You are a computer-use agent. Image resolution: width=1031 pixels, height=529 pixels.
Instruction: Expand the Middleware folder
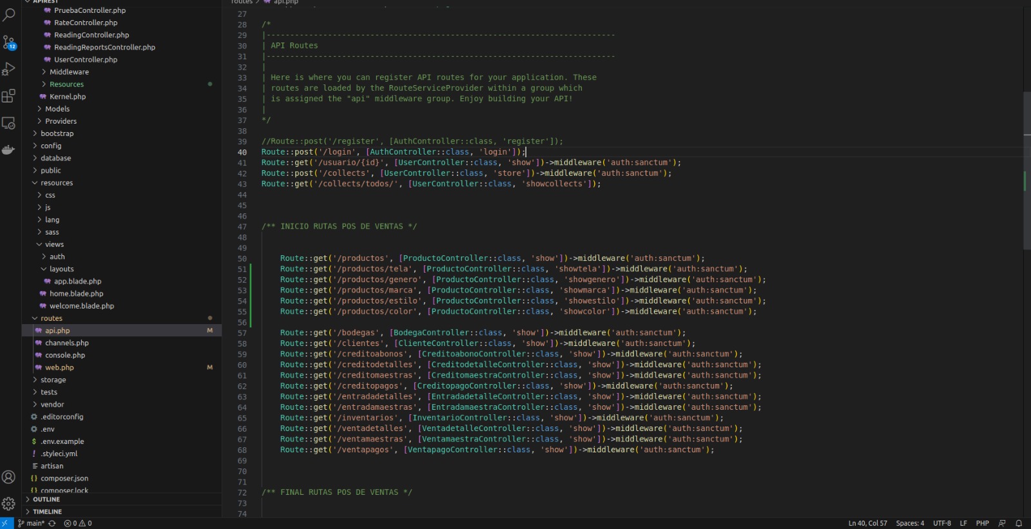pyautogui.click(x=69, y=72)
